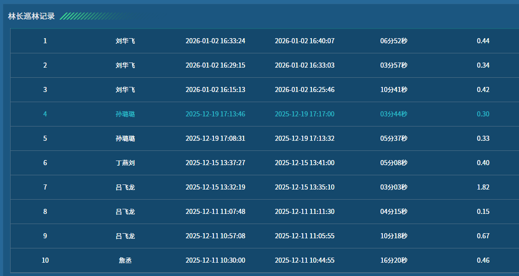This screenshot has height=276, width=519.
Task: Click end time 2026-01-02 16:33:03
Action: (x=305, y=65)
